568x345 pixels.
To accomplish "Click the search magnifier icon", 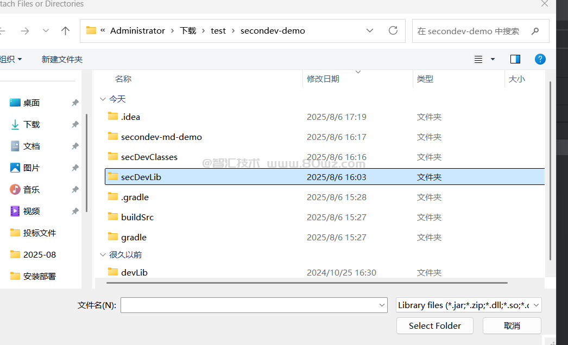I will pyautogui.click(x=535, y=31).
